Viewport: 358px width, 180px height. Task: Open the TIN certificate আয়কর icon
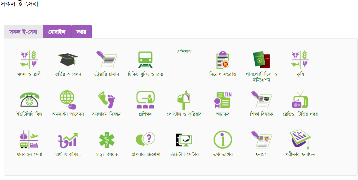click(223, 100)
